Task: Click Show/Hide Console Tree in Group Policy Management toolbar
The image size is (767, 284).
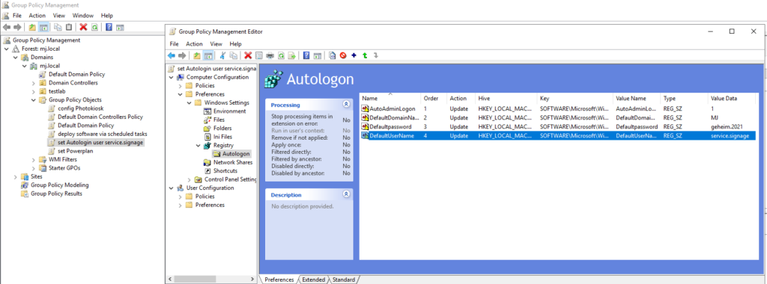Action: tap(43, 28)
